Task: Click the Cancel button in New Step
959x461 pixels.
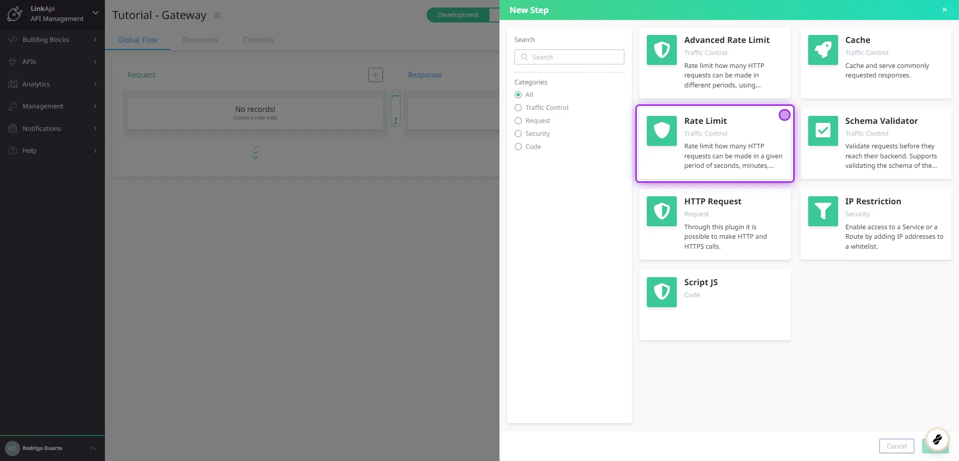Action: click(x=896, y=446)
